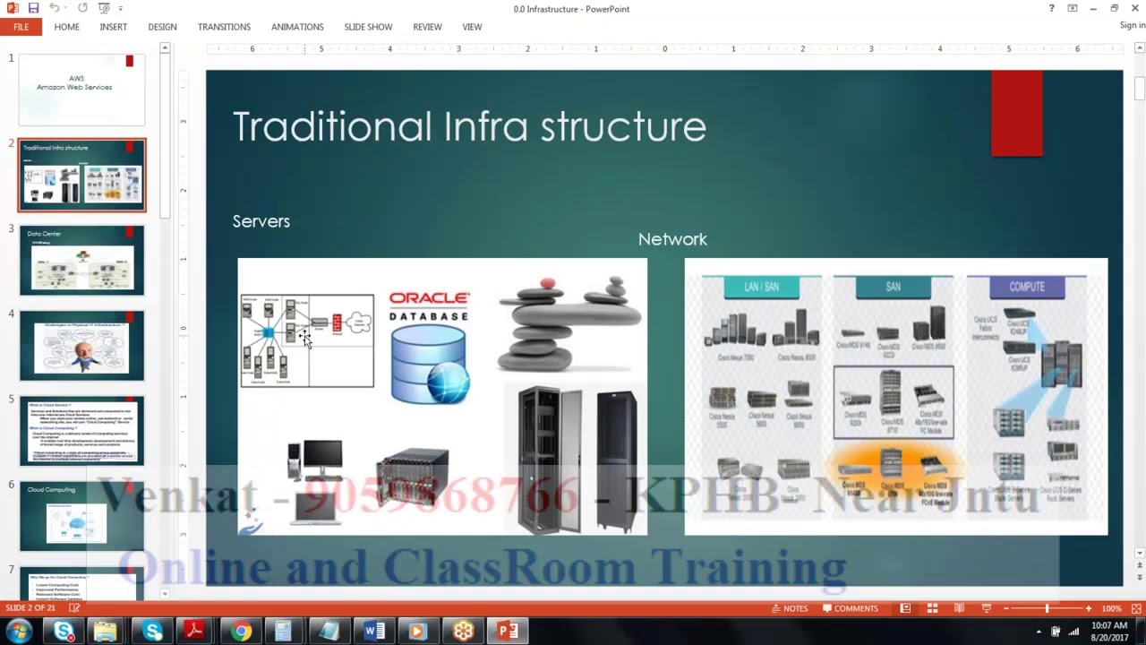Toggle the COMMENTS pane
1146x645 pixels.
pyautogui.click(x=851, y=608)
